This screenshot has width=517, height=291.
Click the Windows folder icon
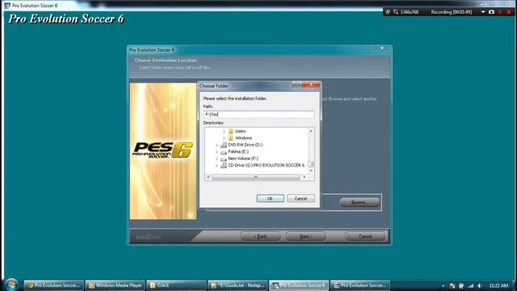[231, 138]
